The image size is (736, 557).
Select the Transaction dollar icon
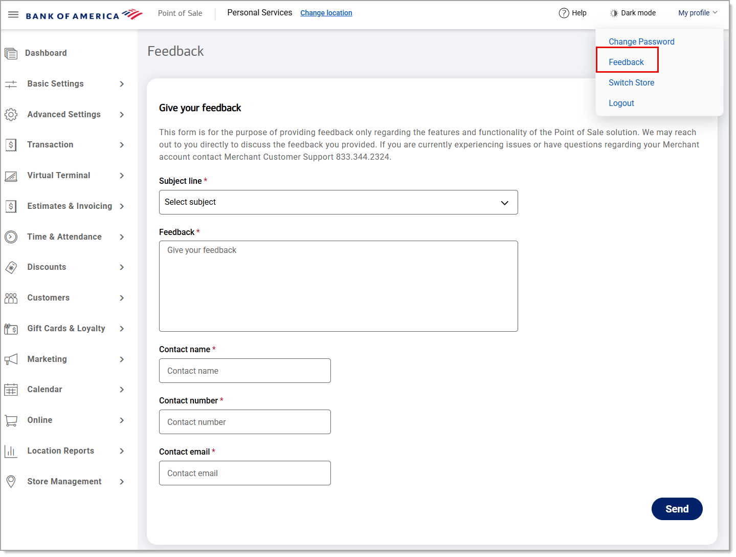[x=11, y=145]
